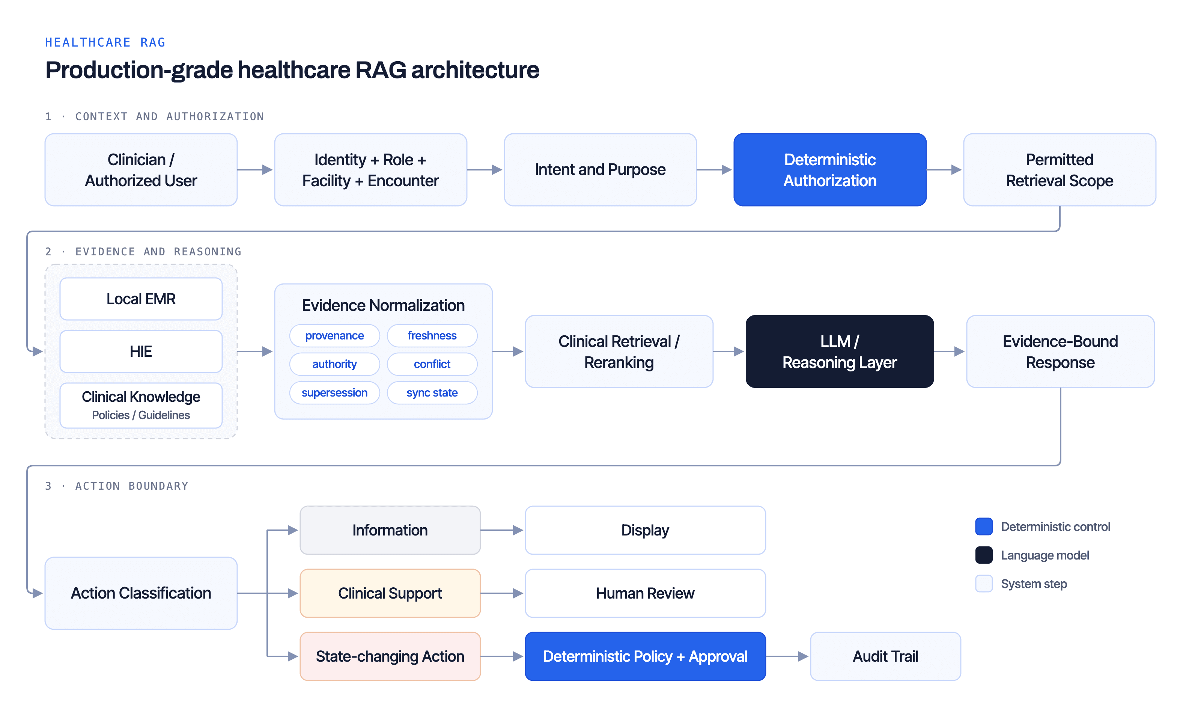Click the Language model legend label
Image resolution: width=1201 pixels, height=721 pixels.
click(1045, 555)
